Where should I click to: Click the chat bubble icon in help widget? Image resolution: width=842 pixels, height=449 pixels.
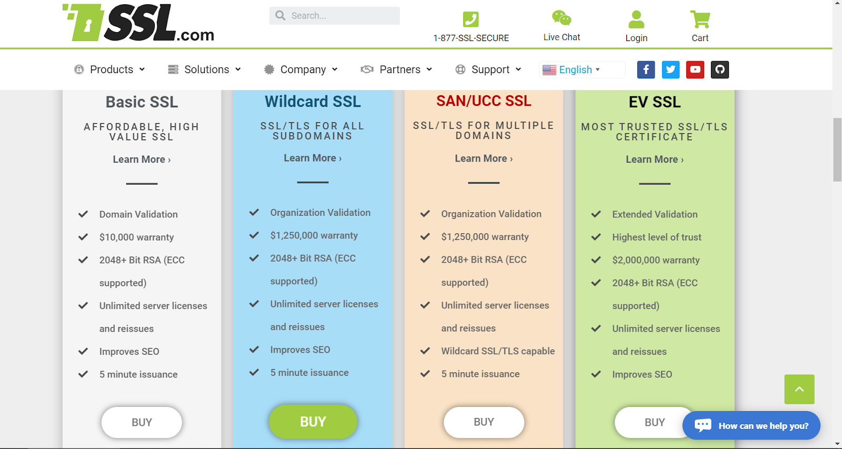coord(703,425)
